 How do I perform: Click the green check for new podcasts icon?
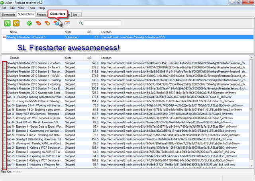click(7, 23)
